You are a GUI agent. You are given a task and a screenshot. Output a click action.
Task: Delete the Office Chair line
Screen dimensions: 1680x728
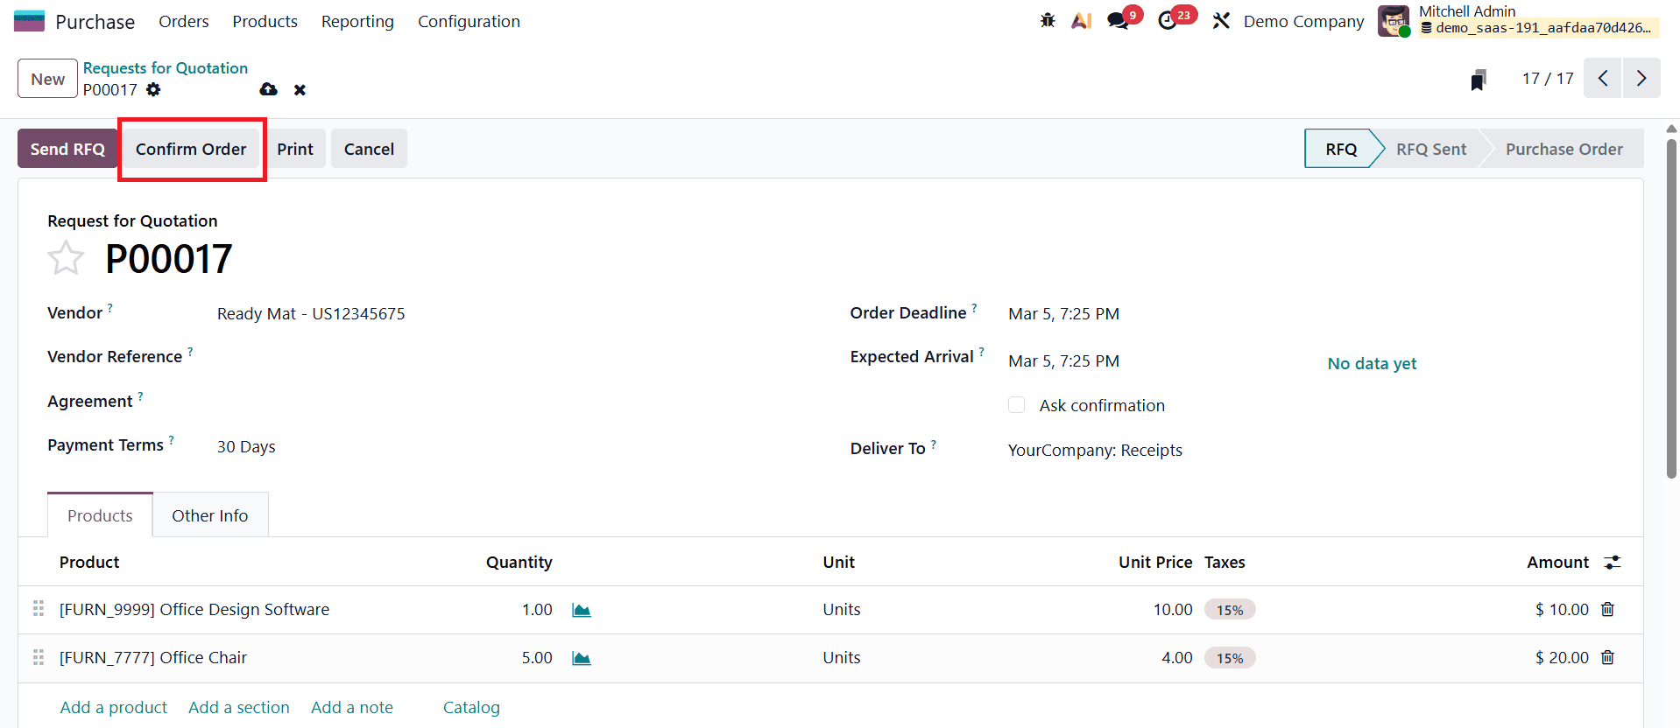tap(1607, 658)
